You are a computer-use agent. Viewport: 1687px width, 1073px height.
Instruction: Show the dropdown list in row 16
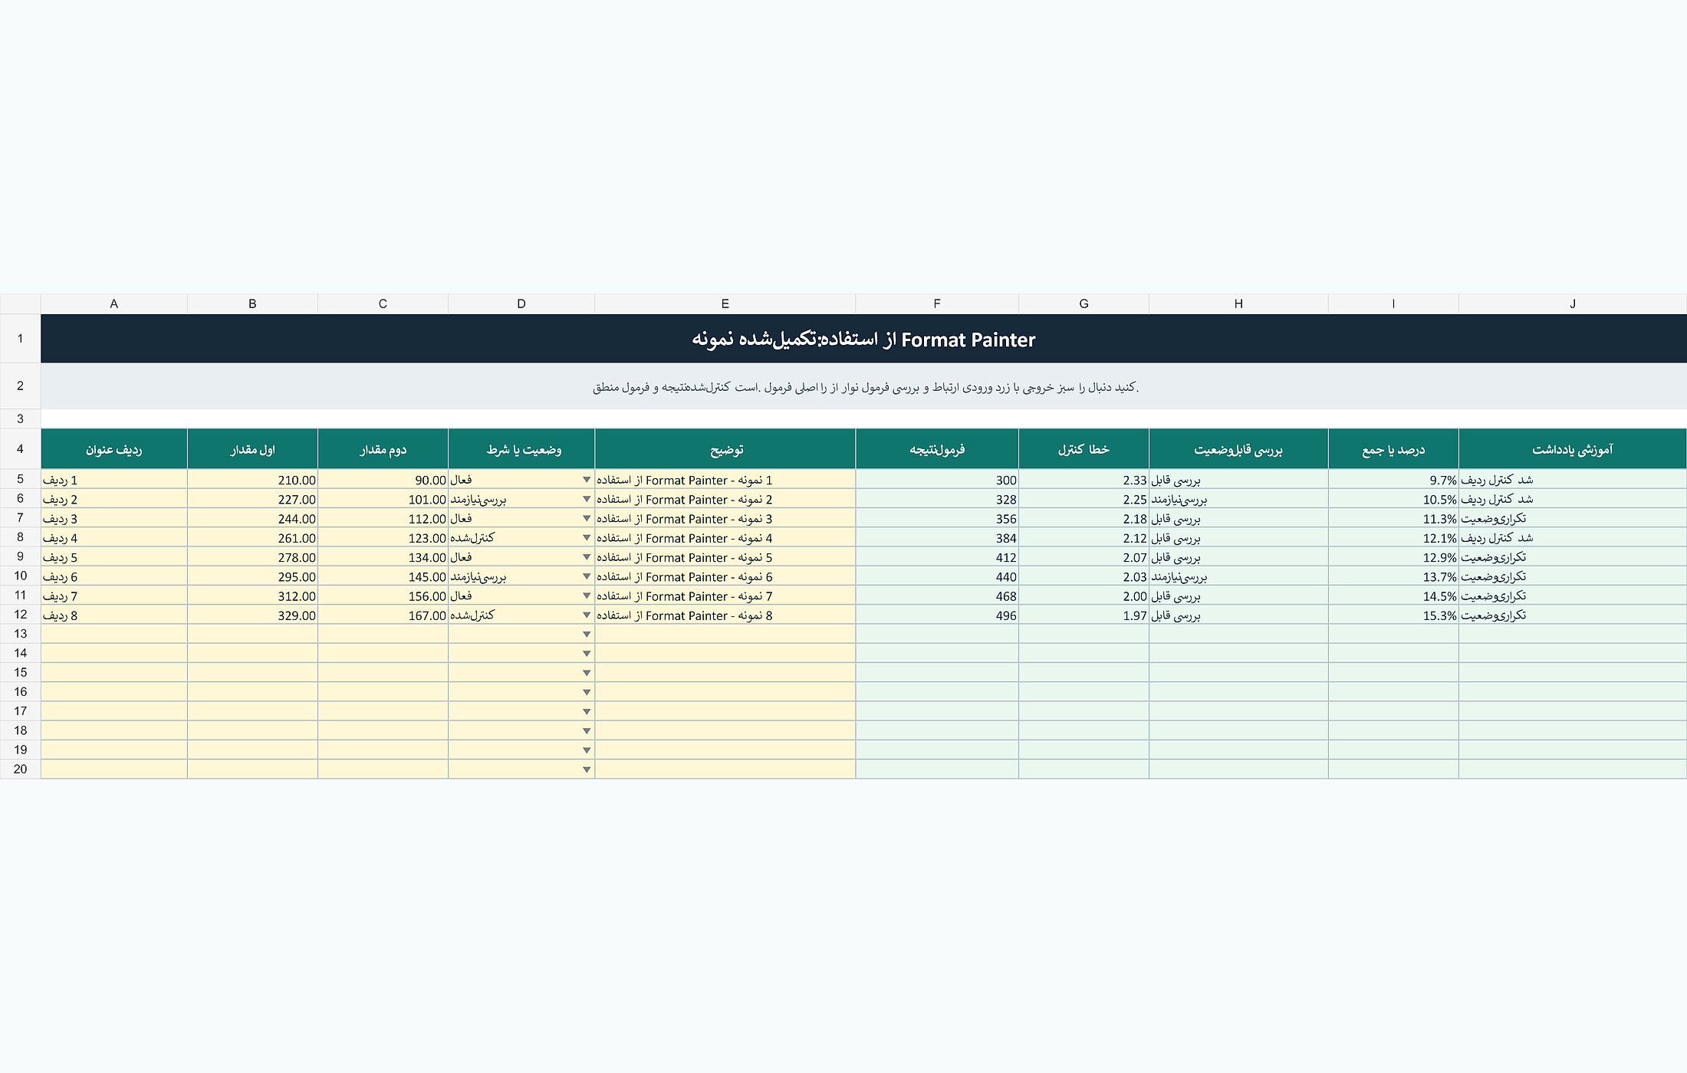coord(587,692)
